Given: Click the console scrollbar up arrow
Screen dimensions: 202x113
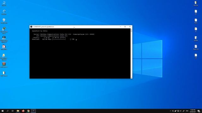Looking at the screenshot, I should click(x=131, y=29).
